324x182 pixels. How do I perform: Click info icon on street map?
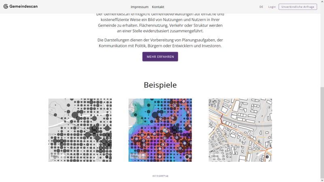coord(267,157)
